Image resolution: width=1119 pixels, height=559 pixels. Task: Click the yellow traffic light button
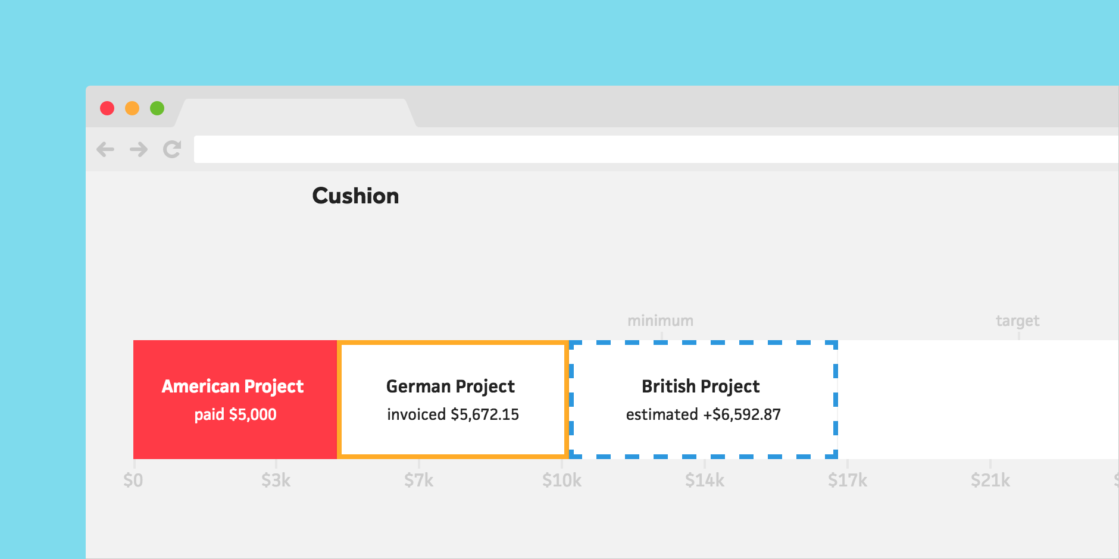pyautogui.click(x=132, y=108)
